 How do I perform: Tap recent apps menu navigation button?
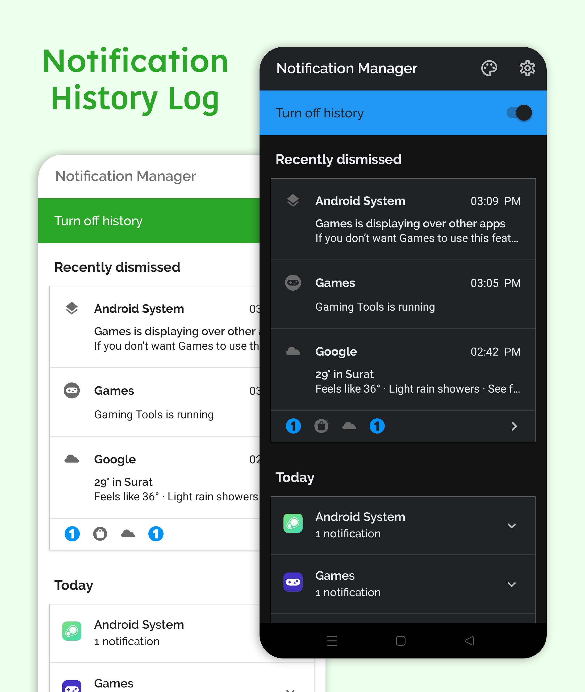[332, 641]
